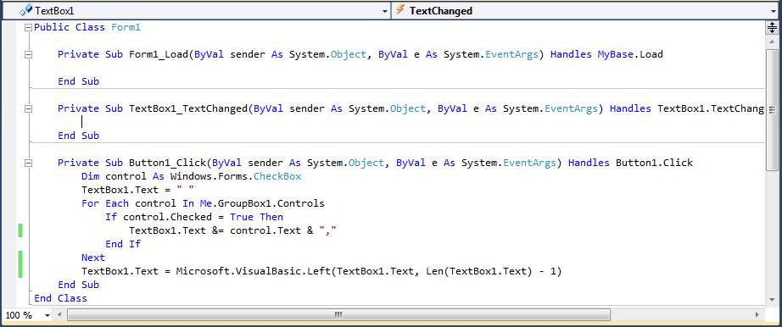Click the Next keyword
Viewport: 782px width, 327px height.
click(93, 258)
